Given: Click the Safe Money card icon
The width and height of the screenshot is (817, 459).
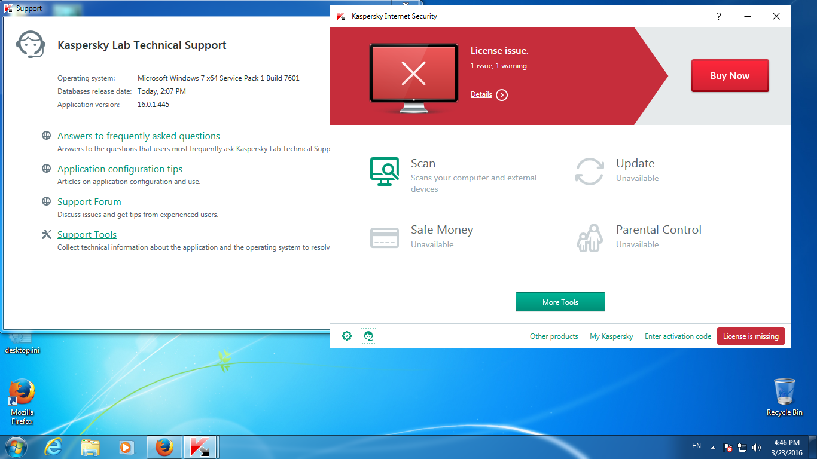Looking at the screenshot, I should point(385,238).
